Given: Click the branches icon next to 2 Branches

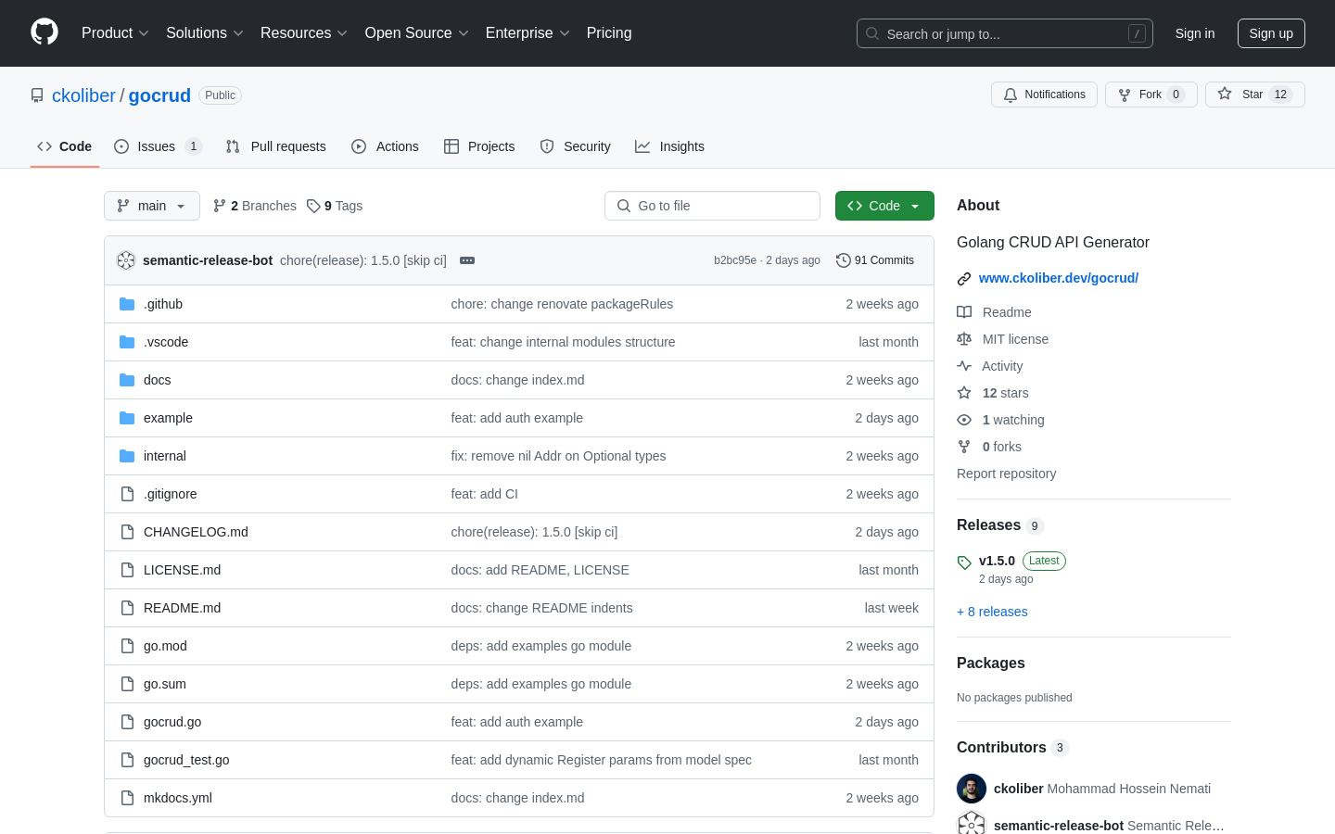Looking at the screenshot, I should (220, 206).
